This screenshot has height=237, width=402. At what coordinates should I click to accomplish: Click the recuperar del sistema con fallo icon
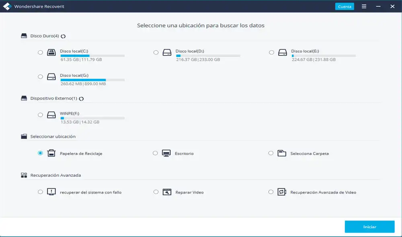tap(51, 192)
